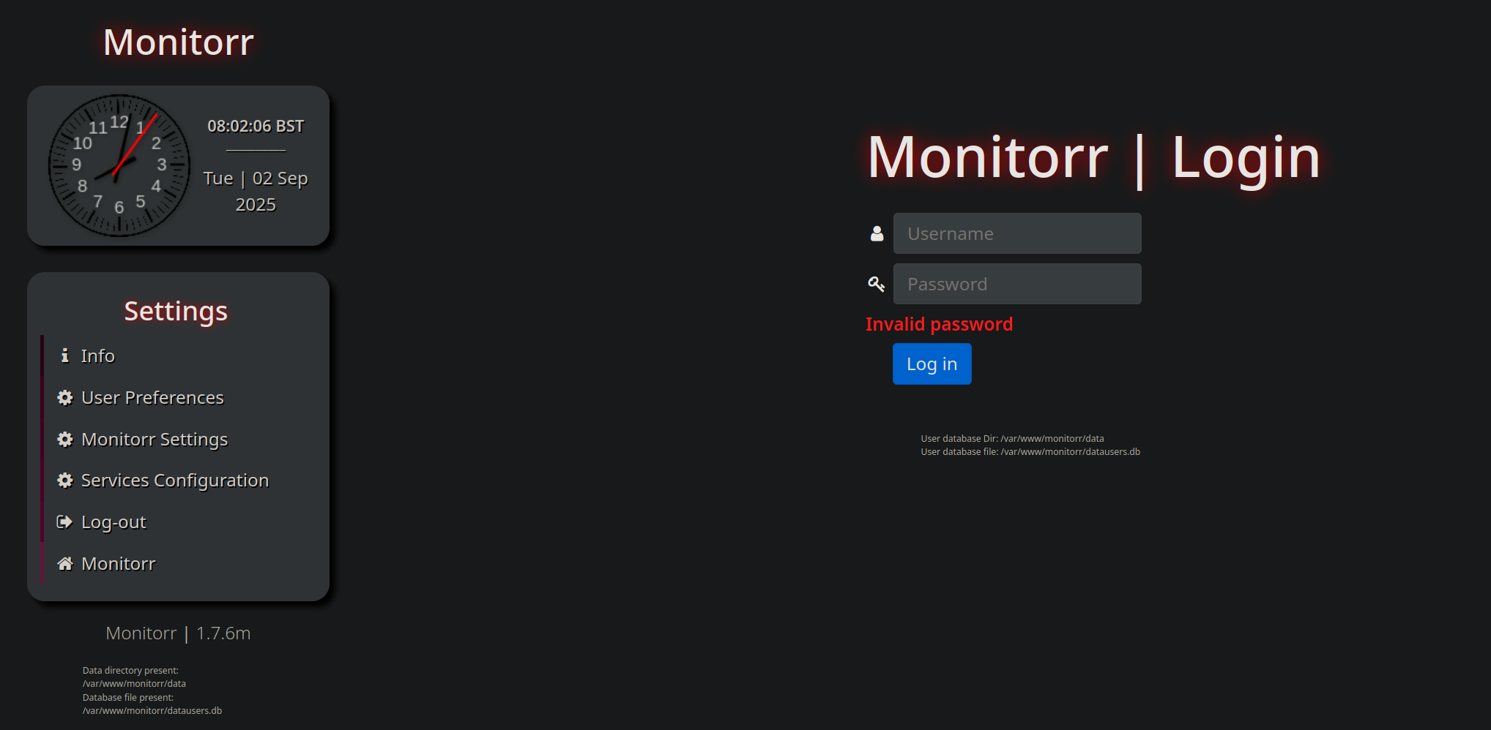Viewport: 1491px width, 730px height.
Task: Return to Monitorr via sidebar home link
Action: click(119, 564)
